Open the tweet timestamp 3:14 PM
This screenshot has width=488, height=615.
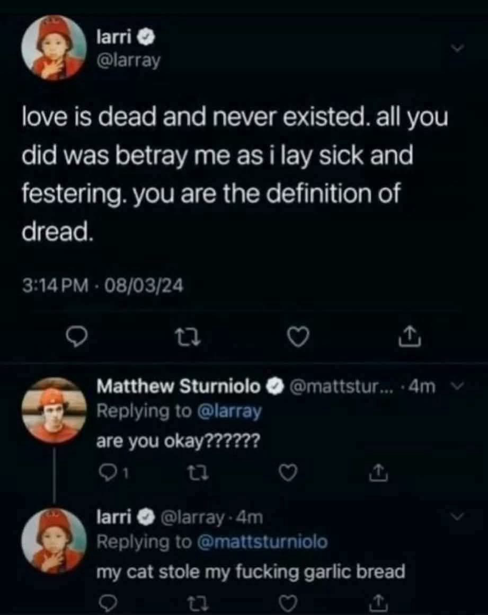click(55, 286)
